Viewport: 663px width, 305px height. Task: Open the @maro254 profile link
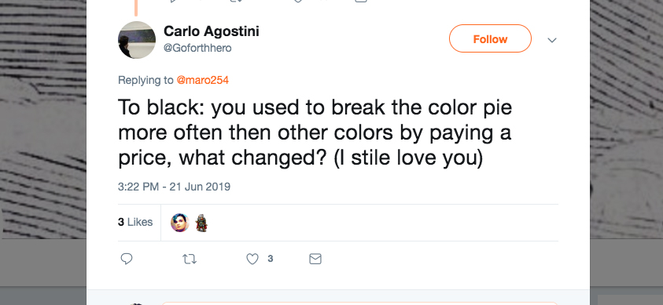click(x=202, y=80)
